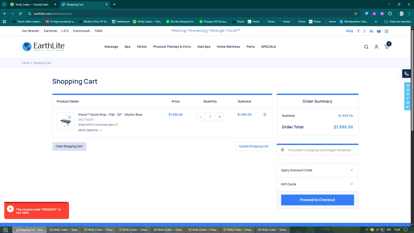View site information icon in address bar

(30, 14)
